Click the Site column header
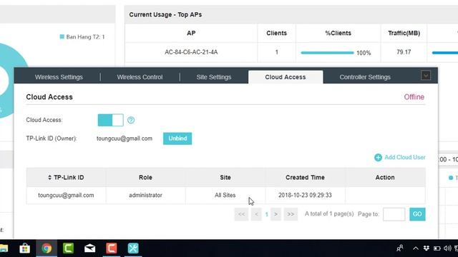The image size is (458, 257). coord(225,178)
